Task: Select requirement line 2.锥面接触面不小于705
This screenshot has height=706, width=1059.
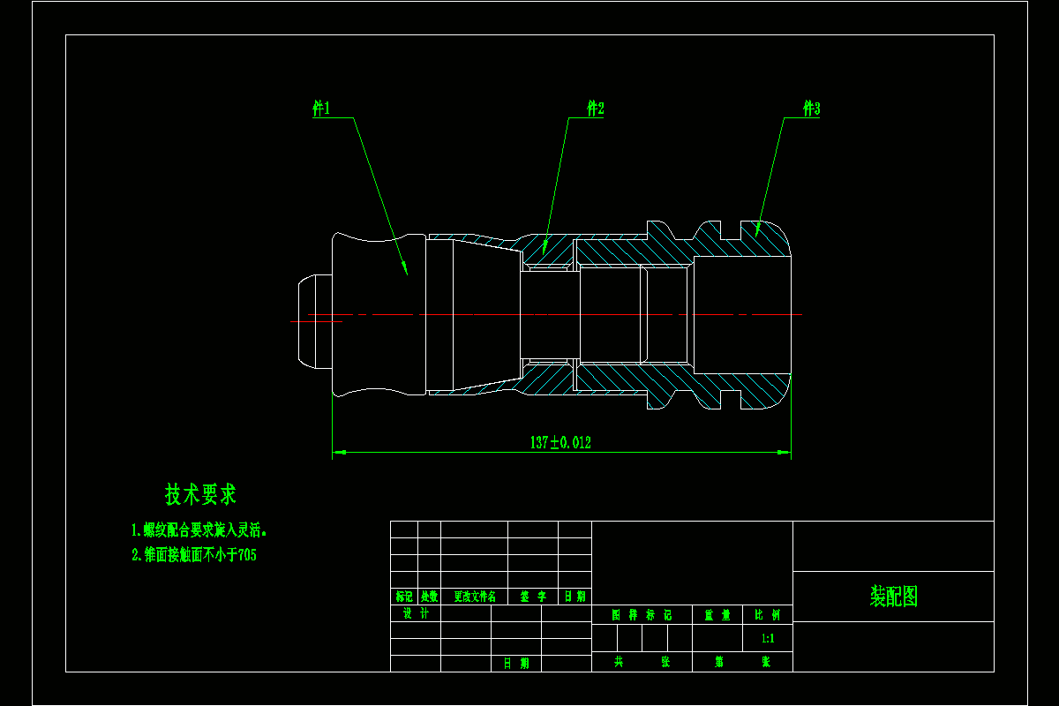Action: [194, 555]
